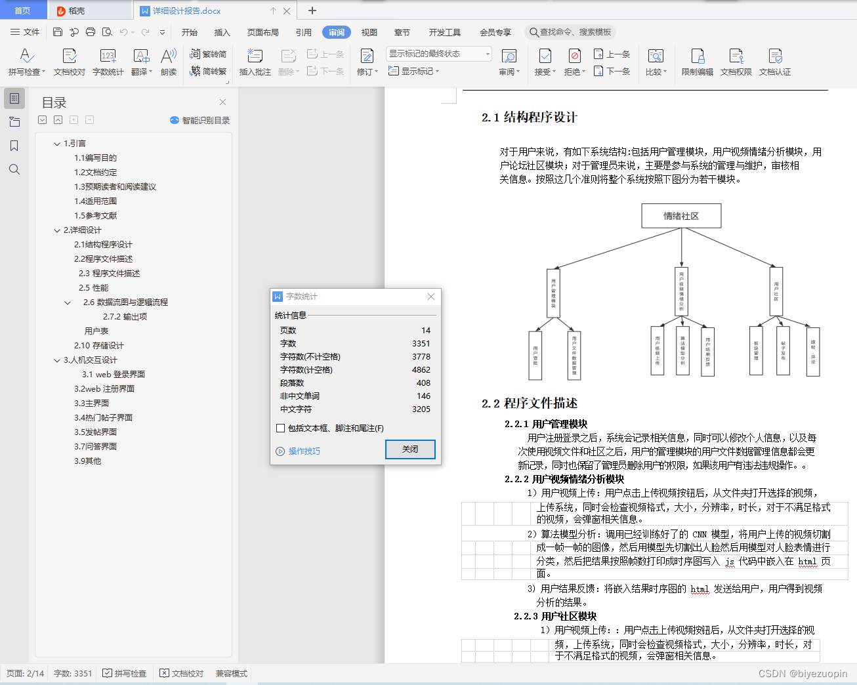This screenshot has width=857, height=685.
Task: Go to next change (下一条) near Reject
Action: click(x=612, y=71)
